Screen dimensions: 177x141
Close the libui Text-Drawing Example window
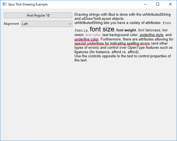[x=170, y=4]
